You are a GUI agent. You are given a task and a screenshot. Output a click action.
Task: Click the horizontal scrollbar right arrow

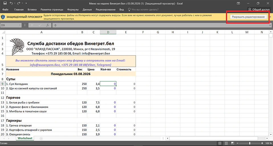[267, 138]
